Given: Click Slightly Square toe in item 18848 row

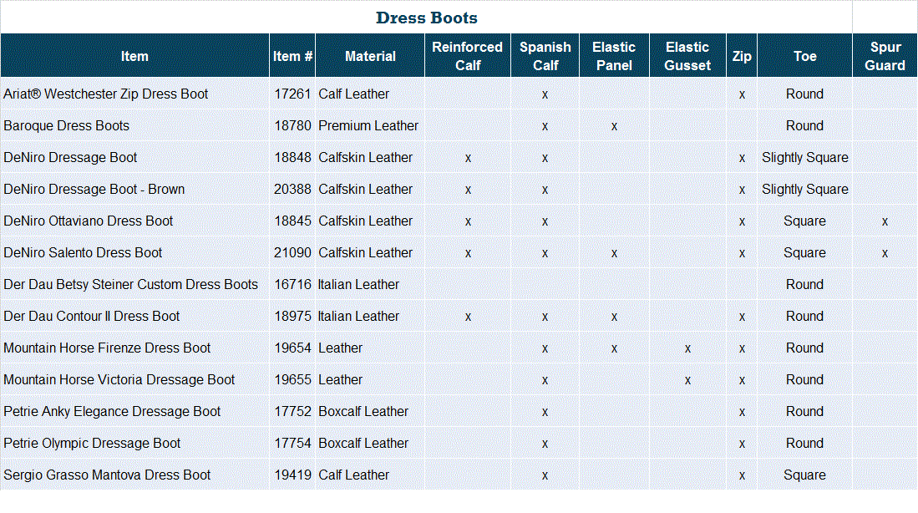Looking at the screenshot, I should 805,158.
